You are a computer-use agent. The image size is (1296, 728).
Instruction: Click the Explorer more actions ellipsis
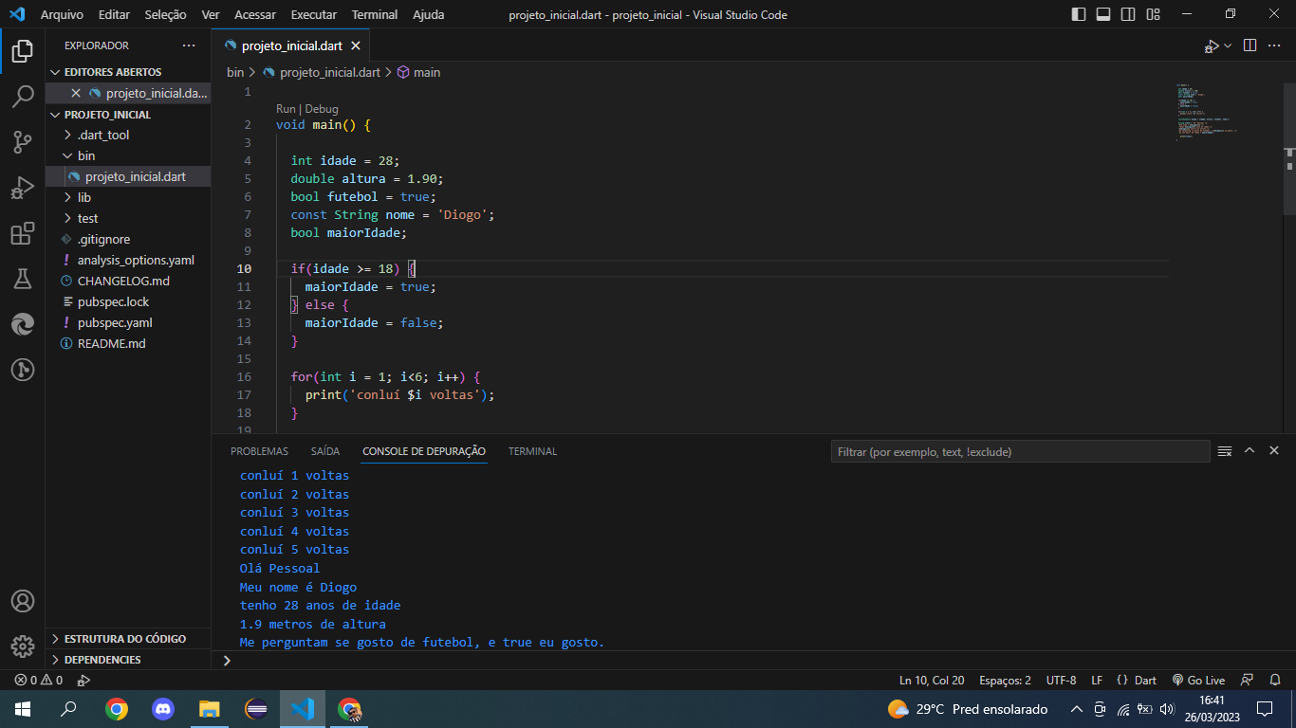point(189,45)
